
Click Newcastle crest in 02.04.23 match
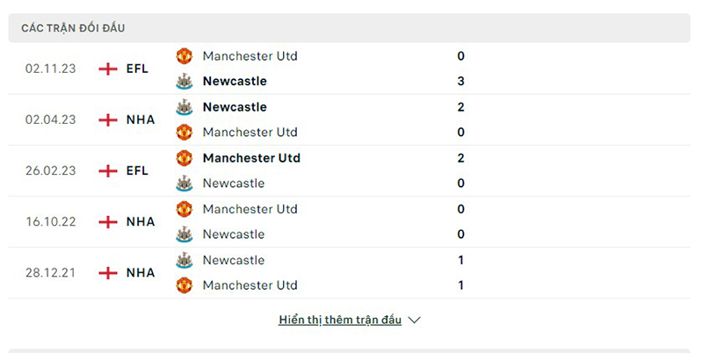point(184,107)
